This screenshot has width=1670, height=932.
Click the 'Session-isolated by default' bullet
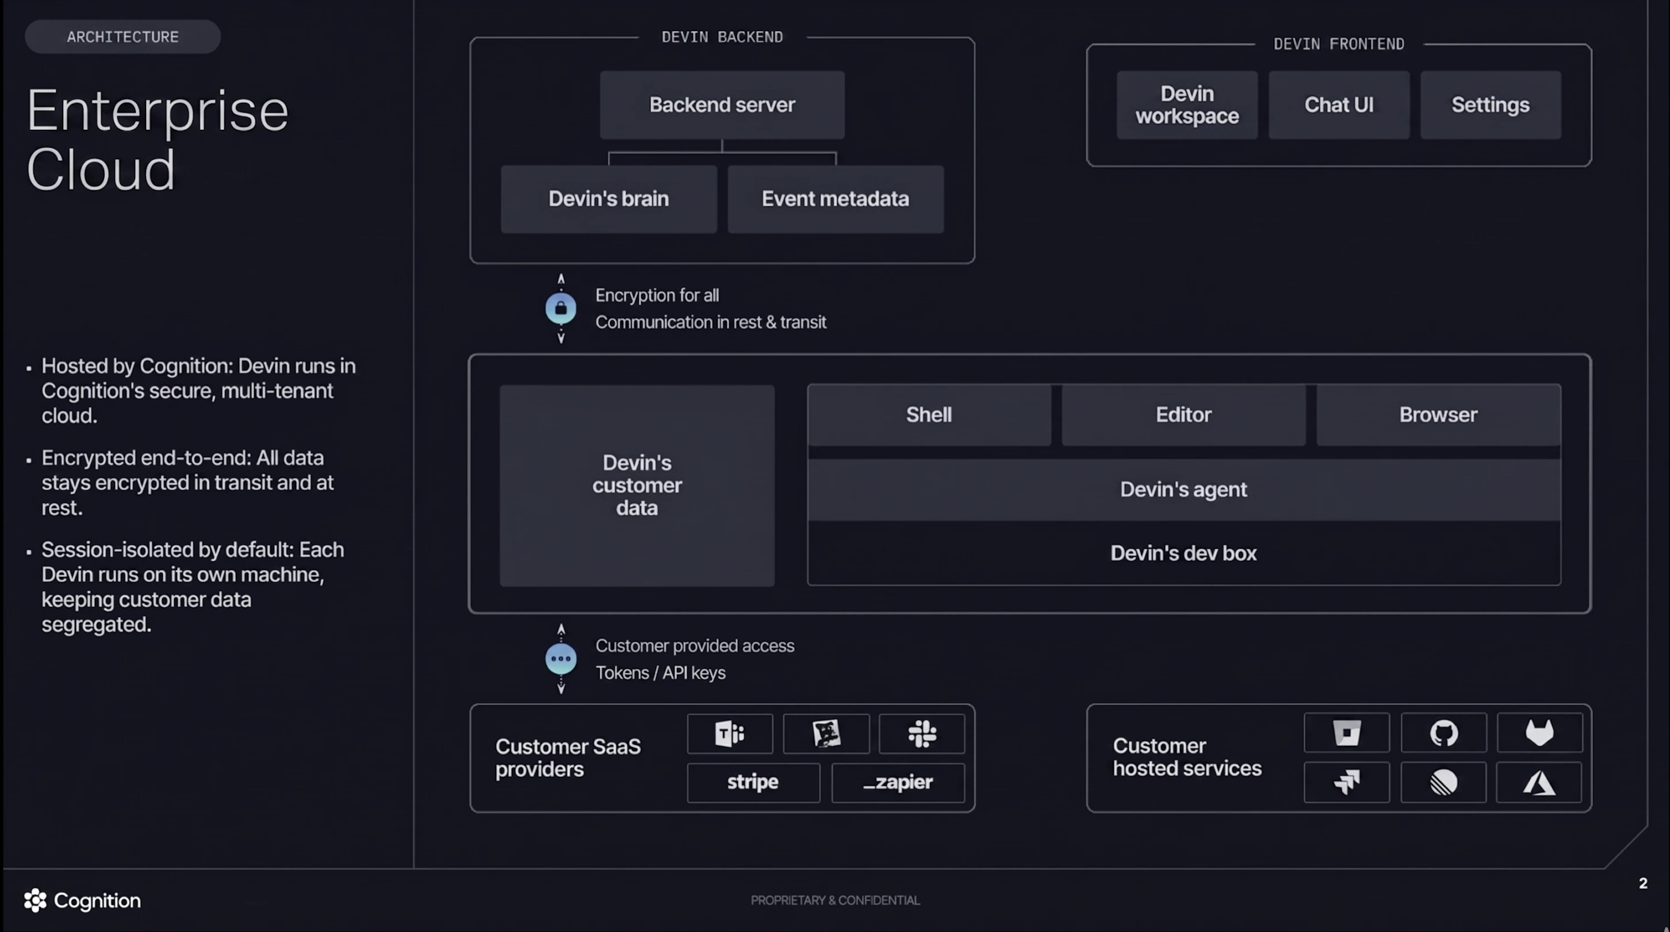tap(193, 587)
